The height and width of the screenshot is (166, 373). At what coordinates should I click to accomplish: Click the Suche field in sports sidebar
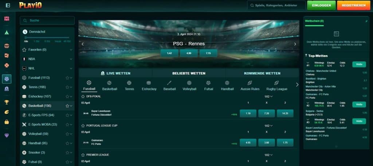pyautogui.click(x=47, y=21)
